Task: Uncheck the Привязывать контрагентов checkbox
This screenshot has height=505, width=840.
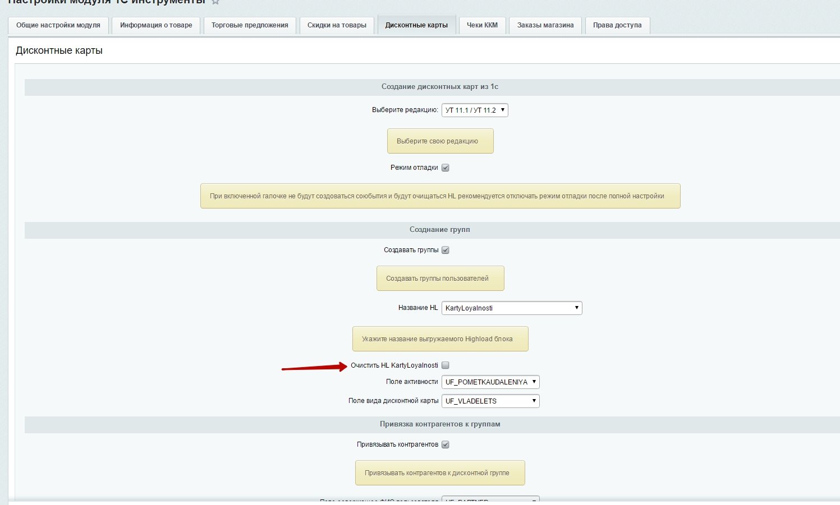Action: pyautogui.click(x=446, y=444)
